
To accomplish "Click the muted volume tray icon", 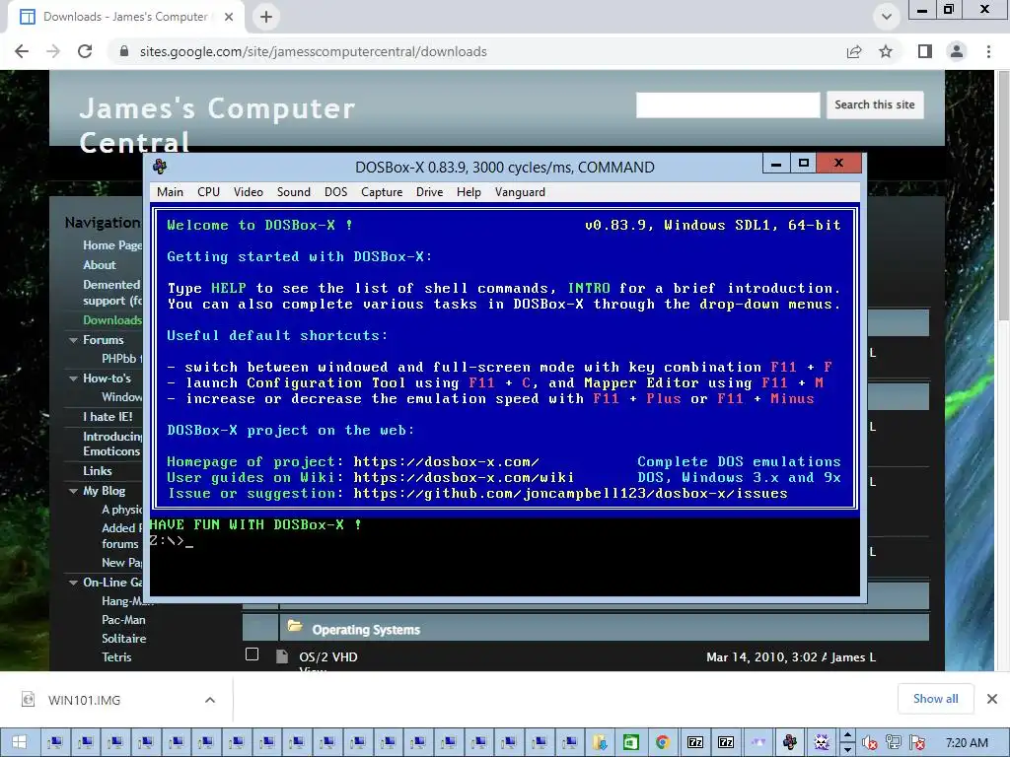I will click(x=870, y=743).
